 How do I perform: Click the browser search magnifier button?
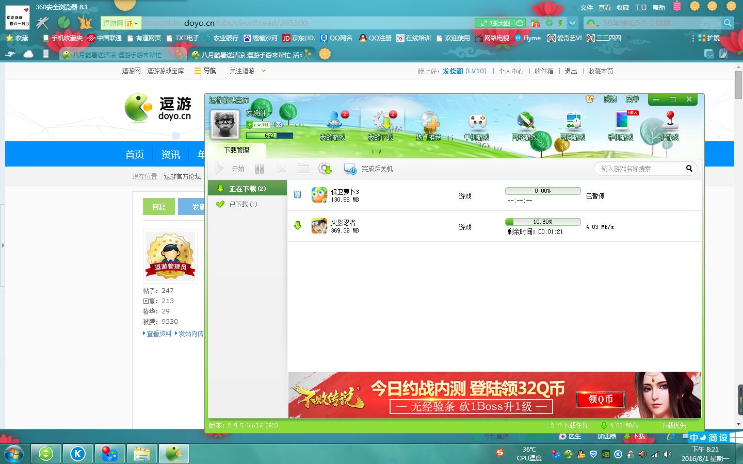(728, 23)
